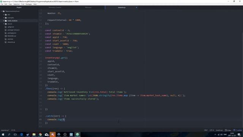
Task: Select the Project panel header
Action: (x=19, y=8)
